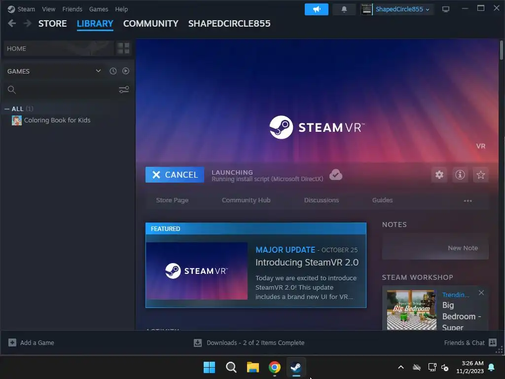505x379 pixels.
Task: Show recent activity clock filter
Action: tap(113, 71)
